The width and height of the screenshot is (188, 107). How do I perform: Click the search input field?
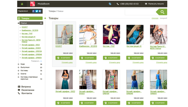140,12
